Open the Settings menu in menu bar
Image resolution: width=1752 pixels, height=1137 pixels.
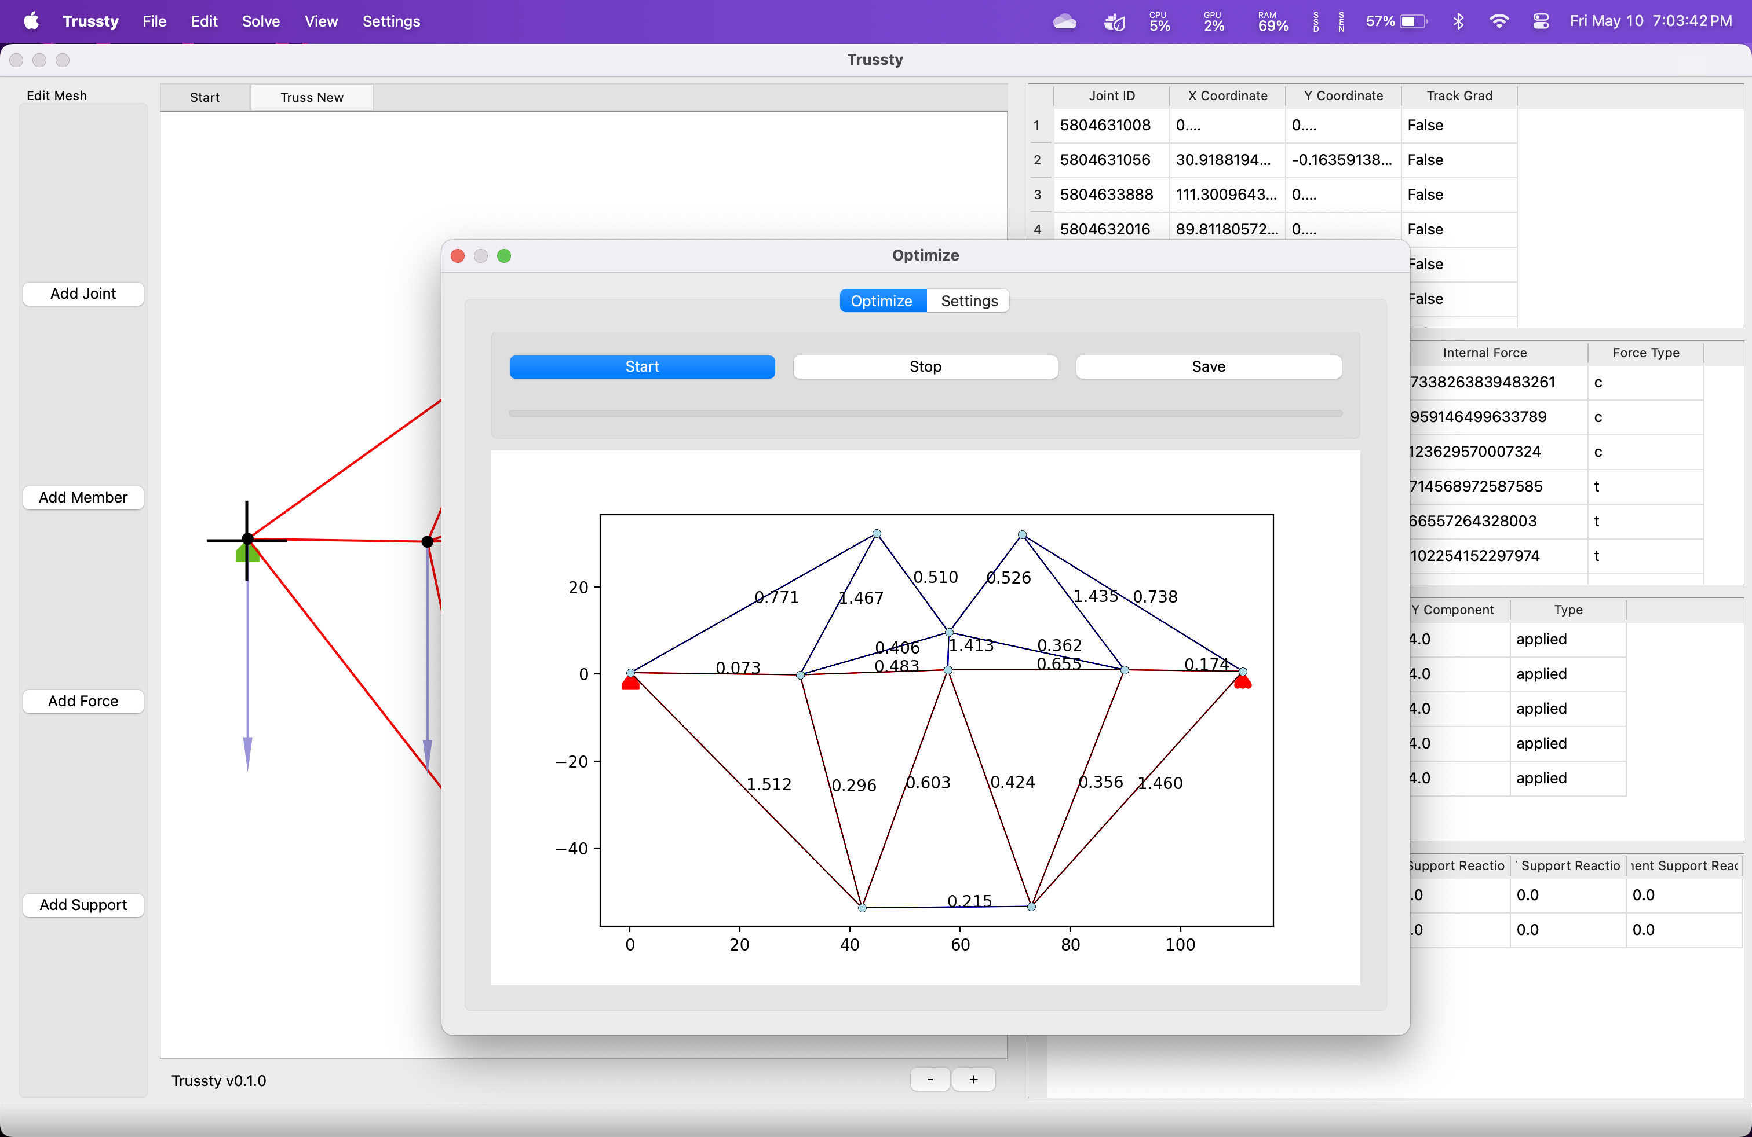[x=391, y=21]
